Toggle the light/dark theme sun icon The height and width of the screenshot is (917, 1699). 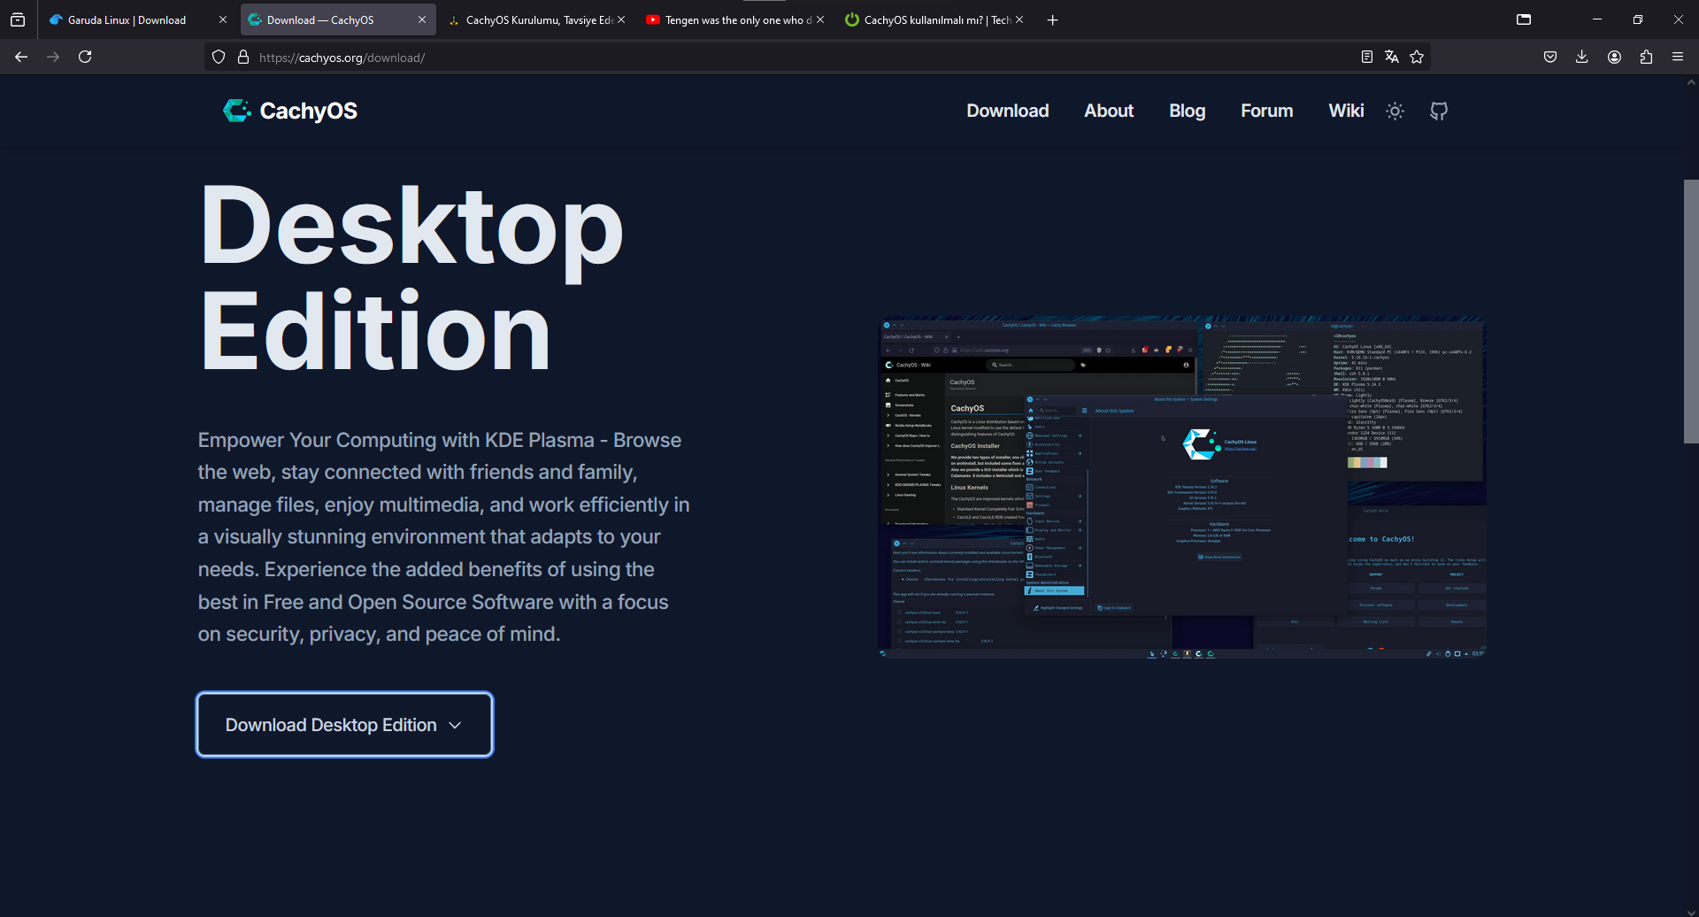pos(1395,111)
